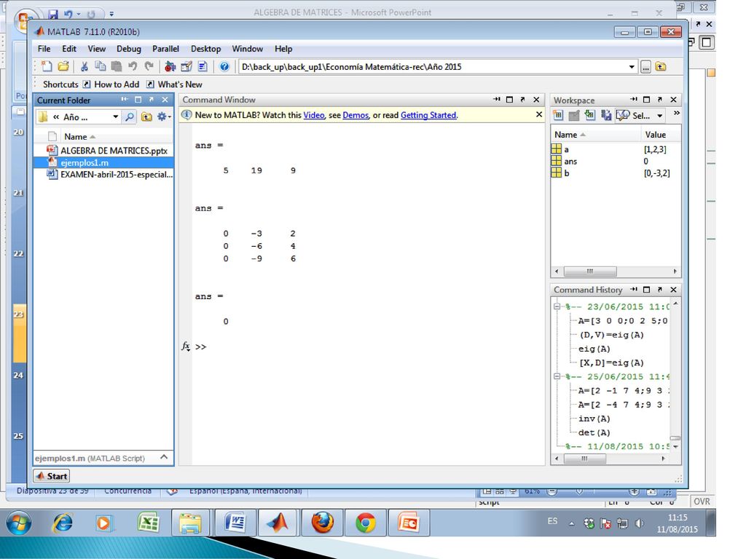Select the ejemplos1.m file
The height and width of the screenshot is (559, 746).
click(103, 162)
